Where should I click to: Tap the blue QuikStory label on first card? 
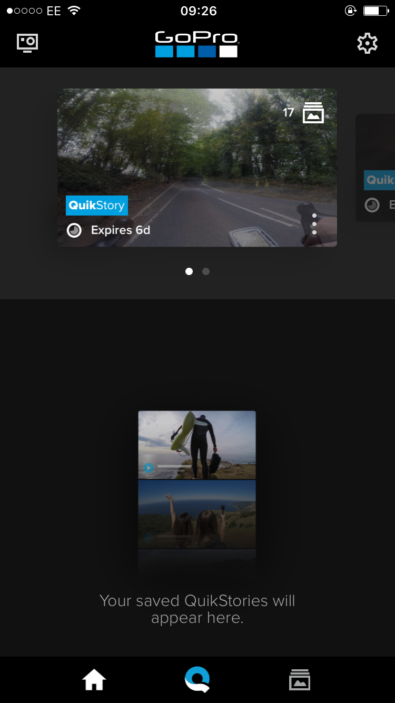tap(97, 206)
